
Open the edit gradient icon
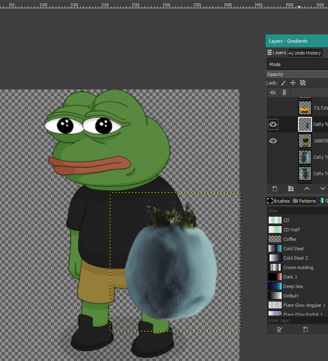pos(280,330)
